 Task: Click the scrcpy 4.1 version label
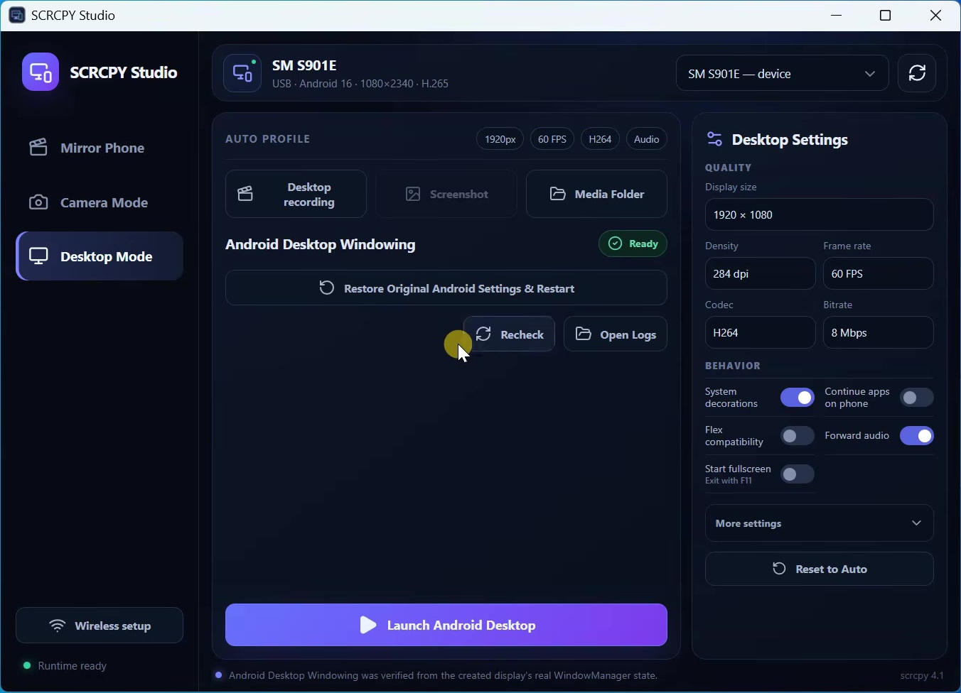(923, 675)
